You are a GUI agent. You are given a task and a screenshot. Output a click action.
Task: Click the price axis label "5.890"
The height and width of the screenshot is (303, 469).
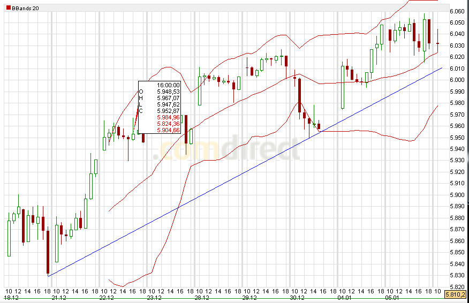coord(457,207)
